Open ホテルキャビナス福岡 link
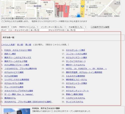 tap(14, 72)
